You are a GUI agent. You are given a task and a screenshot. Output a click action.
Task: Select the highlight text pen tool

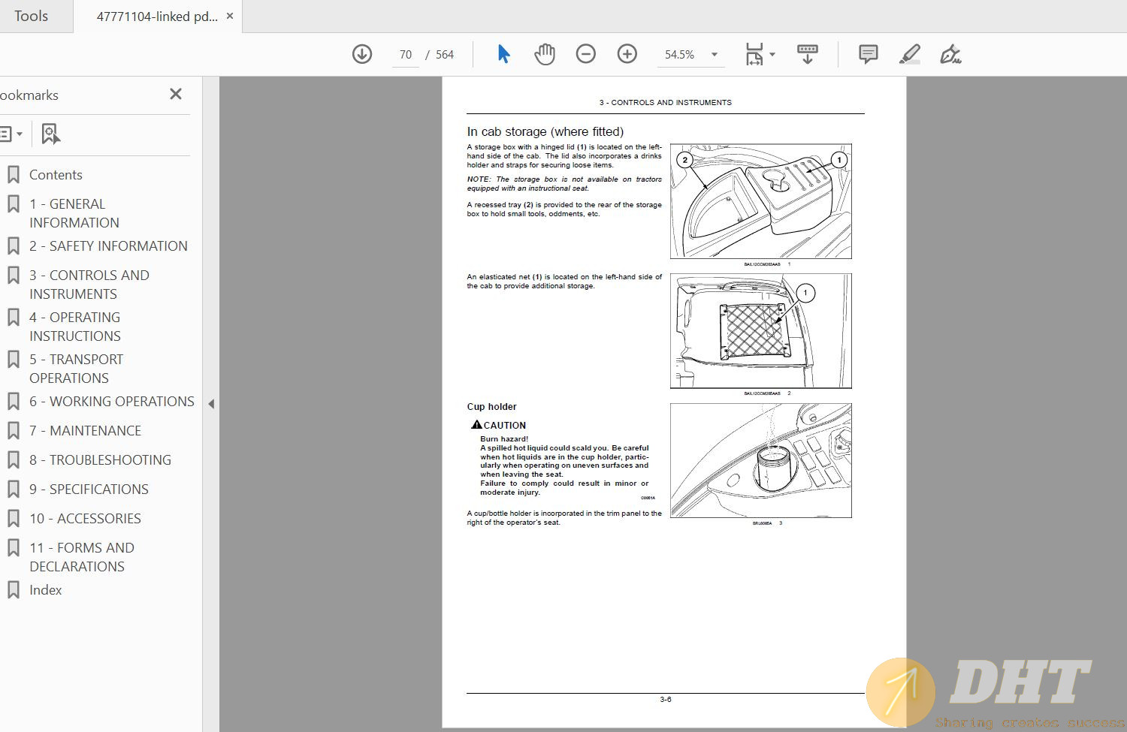[x=910, y=54]
